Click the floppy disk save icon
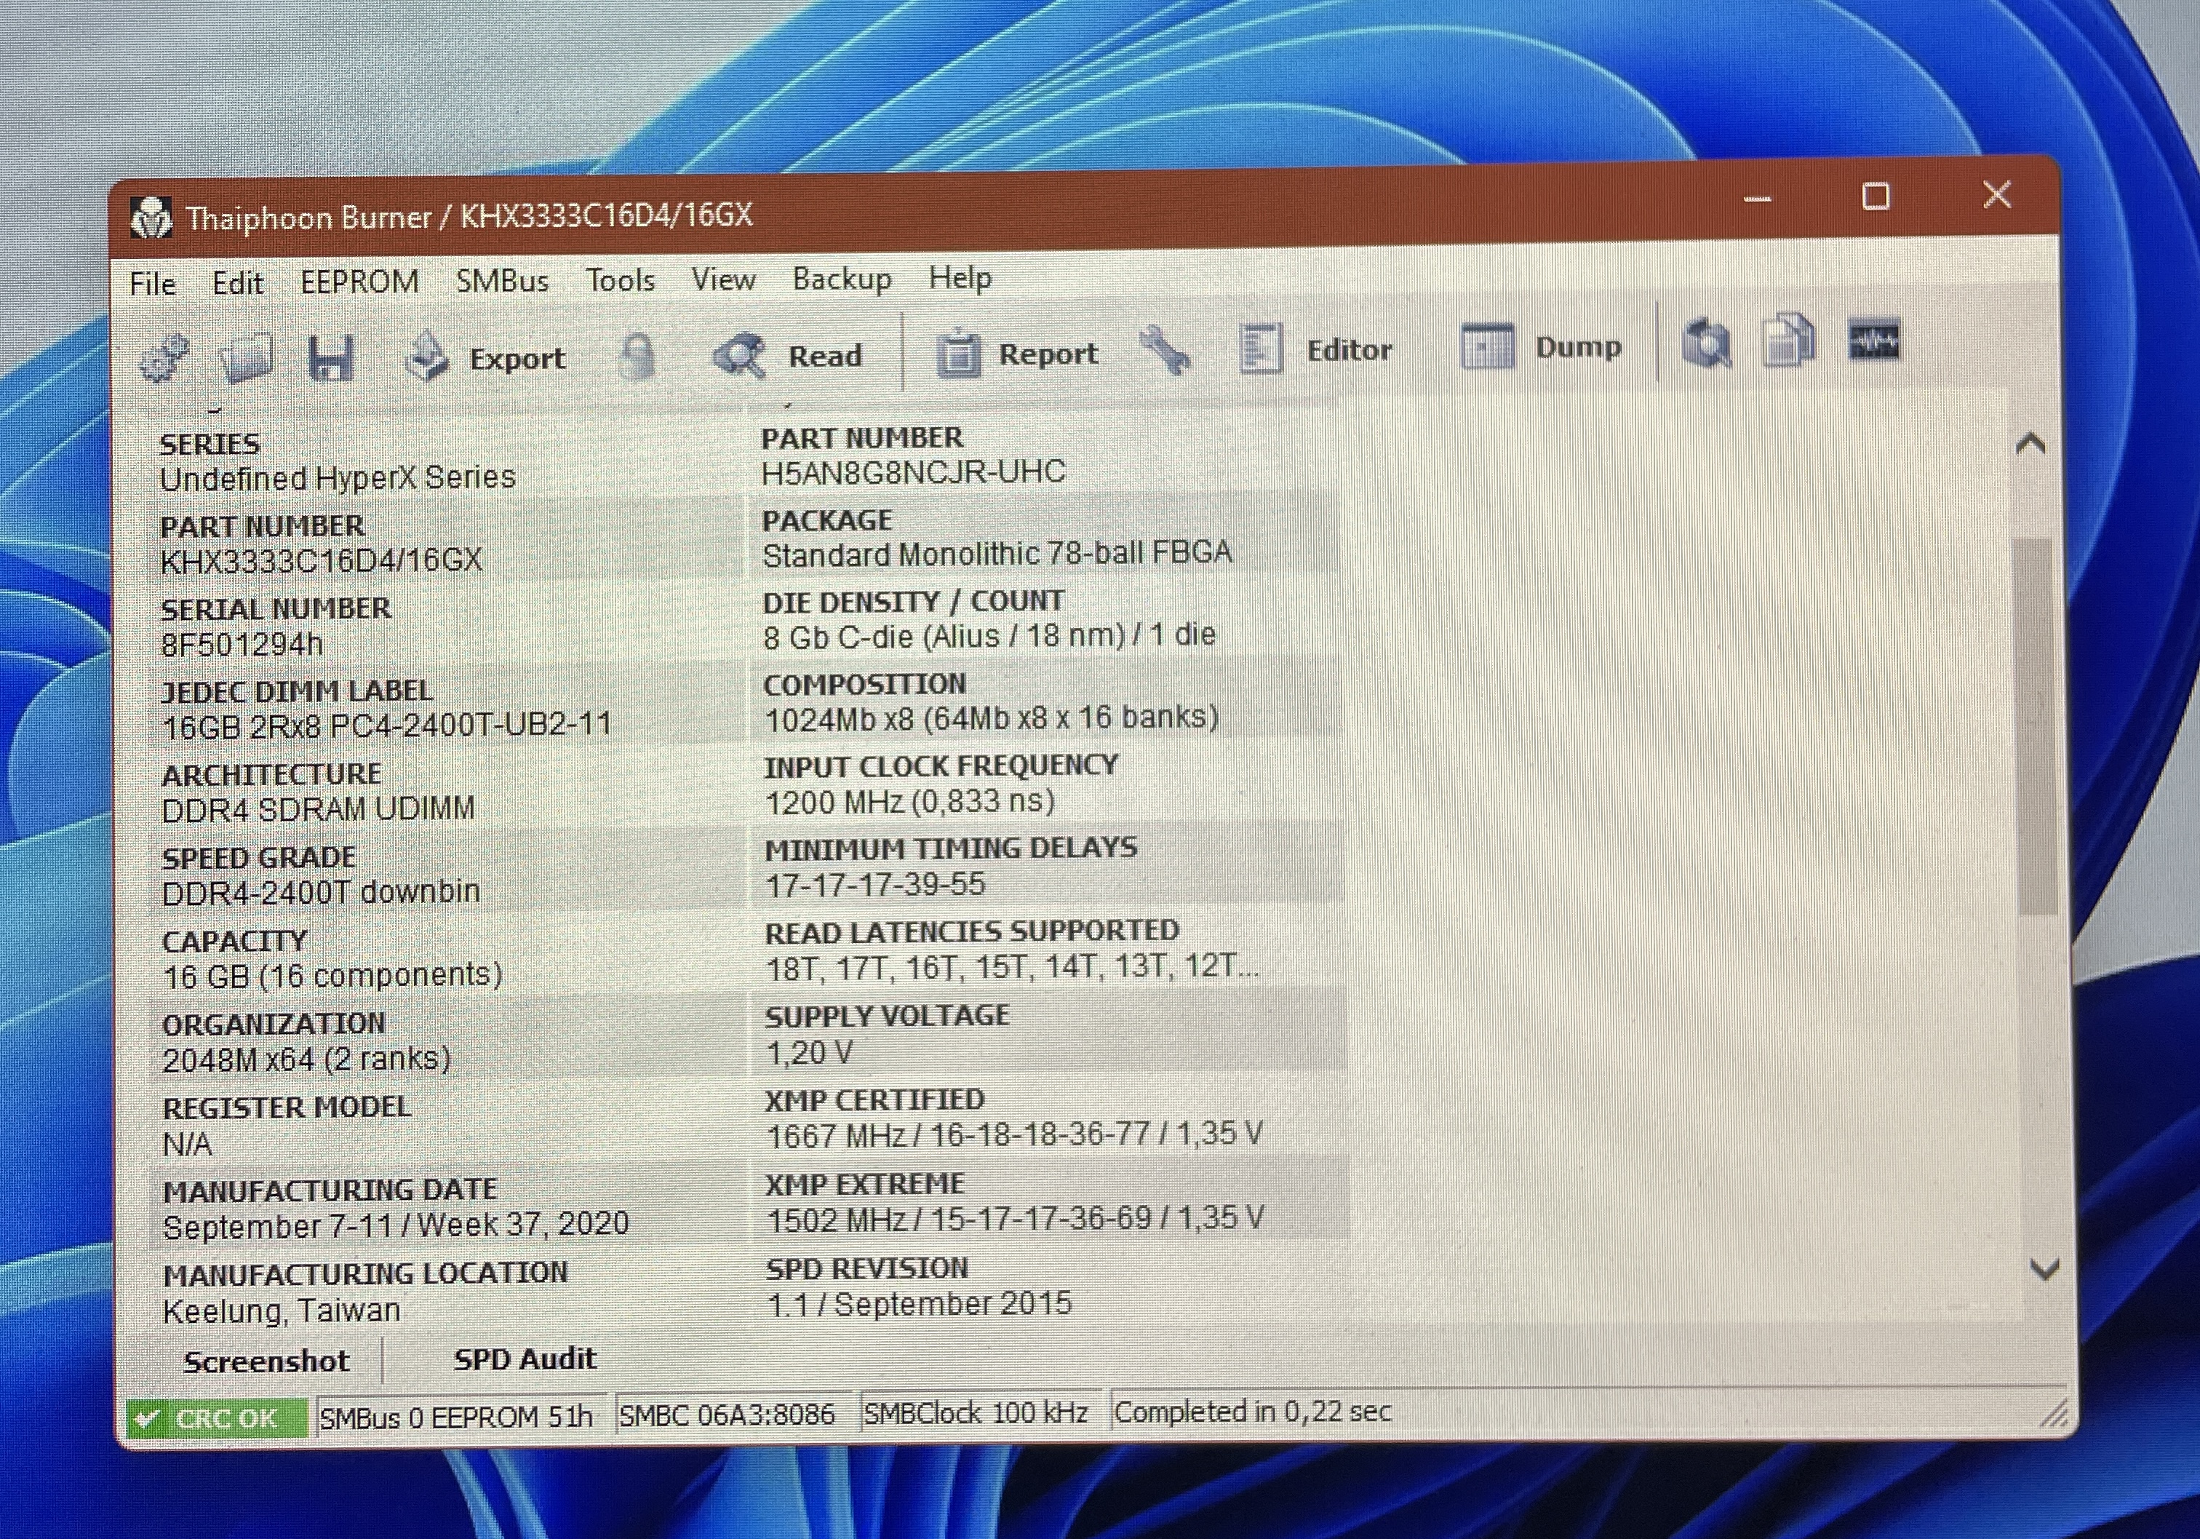 click(332, 359)
